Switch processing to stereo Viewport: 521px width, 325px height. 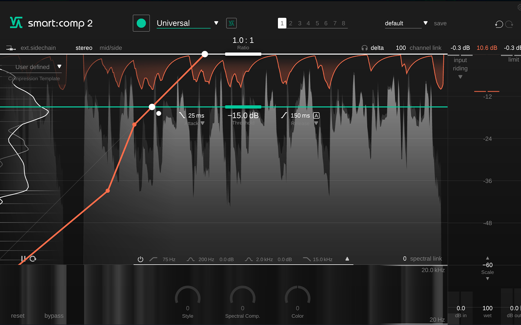point(84,48)
